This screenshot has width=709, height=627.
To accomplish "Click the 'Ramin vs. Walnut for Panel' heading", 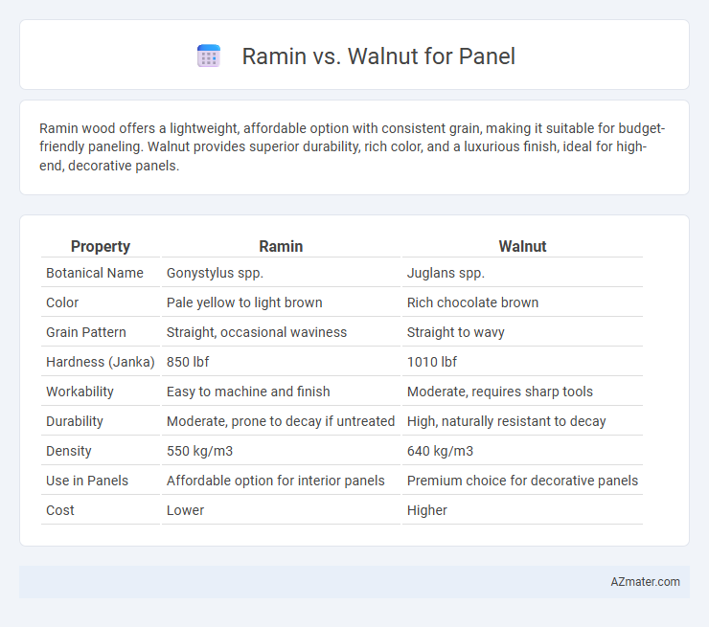I will click(378, 56).
